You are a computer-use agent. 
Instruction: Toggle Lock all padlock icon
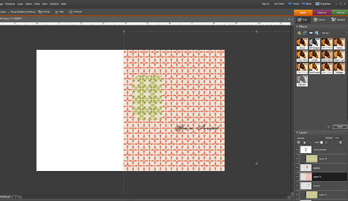tap(326, 142)
